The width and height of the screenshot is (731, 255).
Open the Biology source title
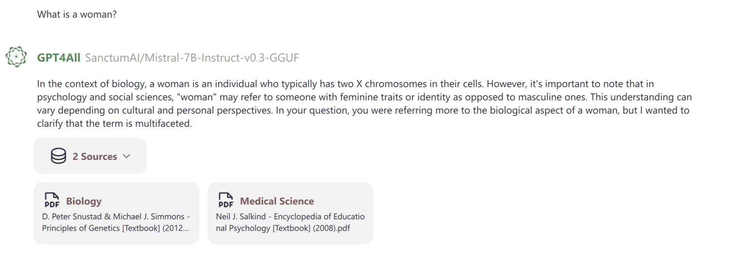pos(84,201)
